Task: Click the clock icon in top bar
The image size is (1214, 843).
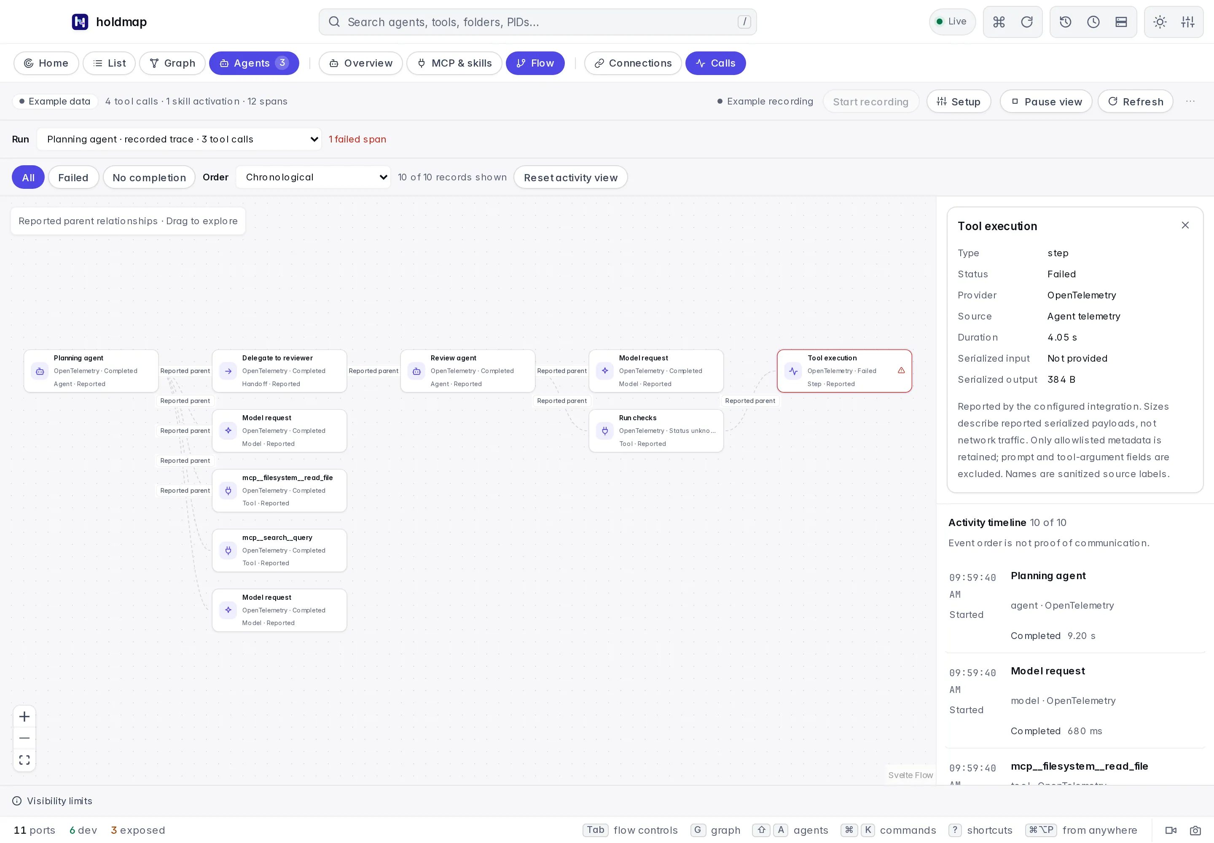Action: [1093, 21]
